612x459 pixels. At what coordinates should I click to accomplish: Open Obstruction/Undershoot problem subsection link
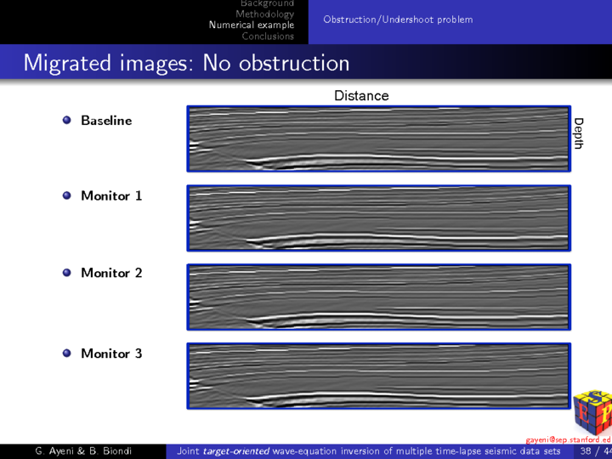coord(398,20)
